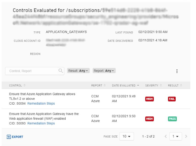Sort by Control column arrows
Image resolution: width=196 pixels, height=146 pixels.
pyautogui.click(x=24, y=86)
